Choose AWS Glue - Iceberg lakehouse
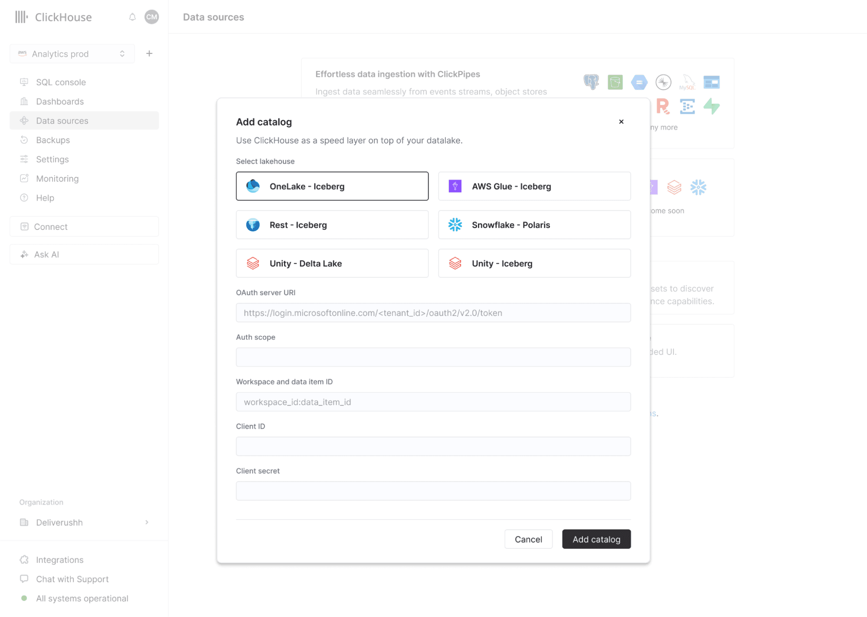Screen dimensions: 867x617 click(x=534, y=186)
